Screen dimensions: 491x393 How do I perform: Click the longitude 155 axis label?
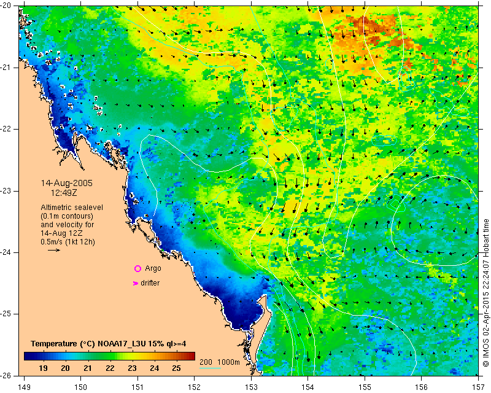(365, 387)
